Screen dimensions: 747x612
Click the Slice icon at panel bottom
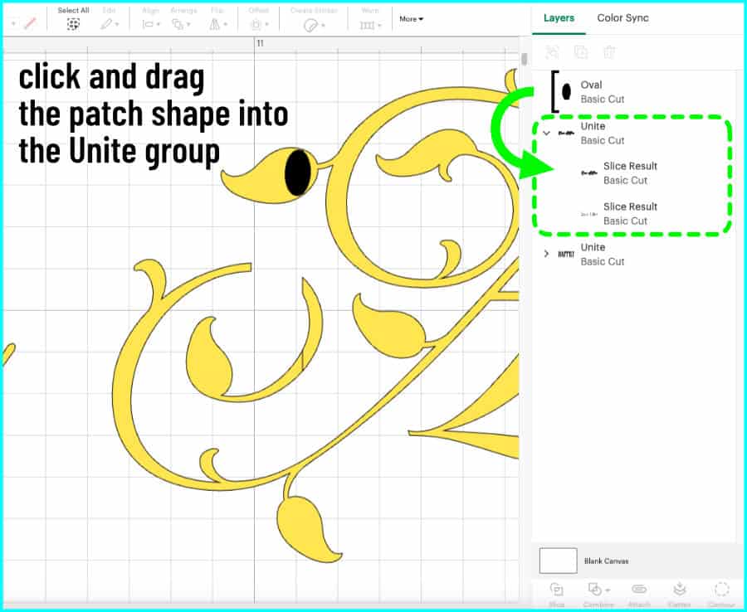[x=556, y=589]
